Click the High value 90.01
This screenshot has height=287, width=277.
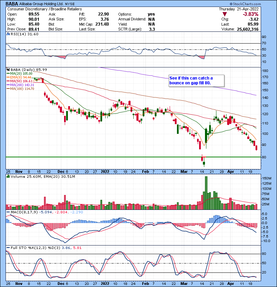click(34, 19)
